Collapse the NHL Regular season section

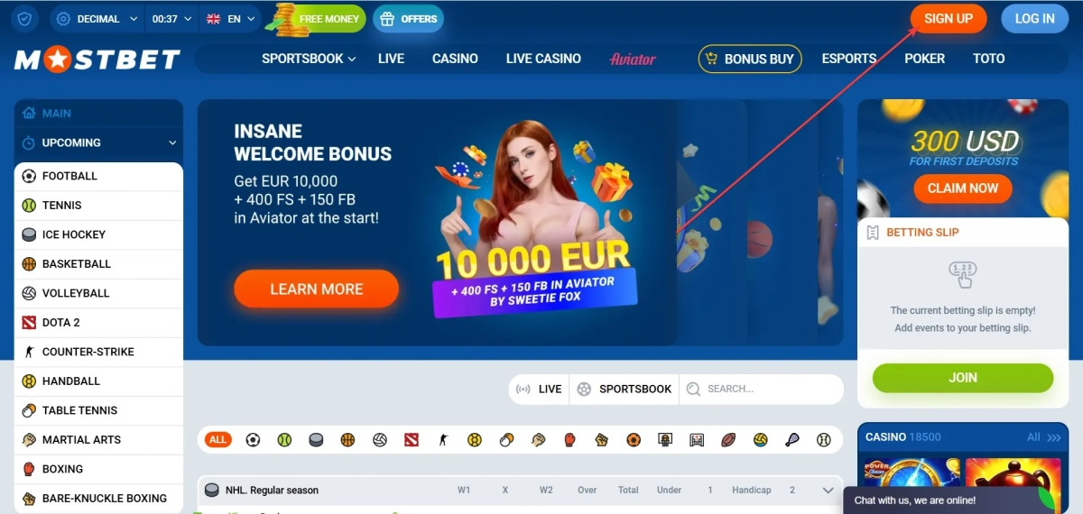coord(828,491)
